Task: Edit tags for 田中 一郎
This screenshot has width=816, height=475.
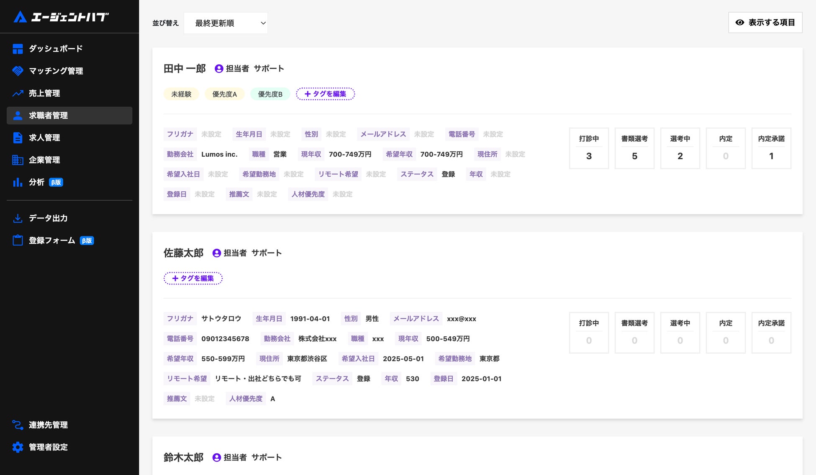Action: (x=325, y=94)
